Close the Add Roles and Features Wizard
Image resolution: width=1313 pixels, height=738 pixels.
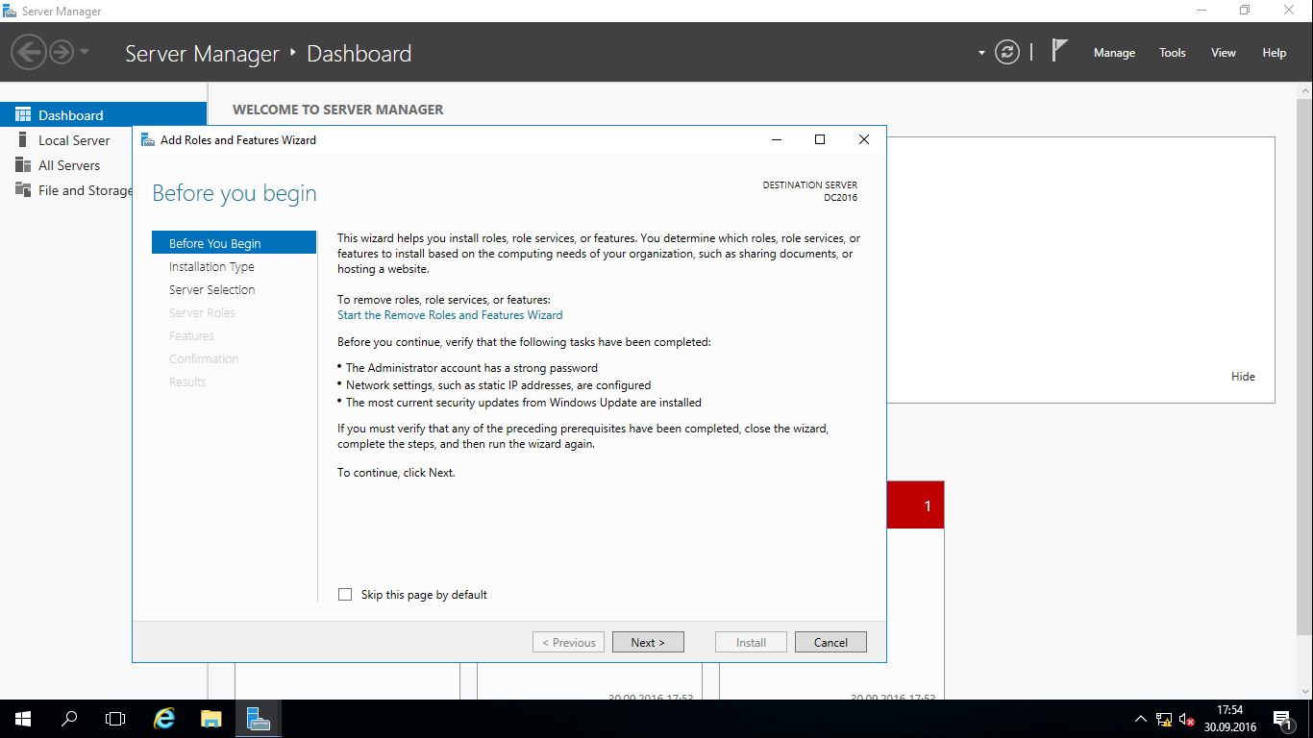[863, 139]
